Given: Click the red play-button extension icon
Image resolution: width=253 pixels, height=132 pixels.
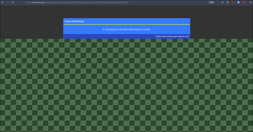Looking at the screenshot, I should click(244, 2).
